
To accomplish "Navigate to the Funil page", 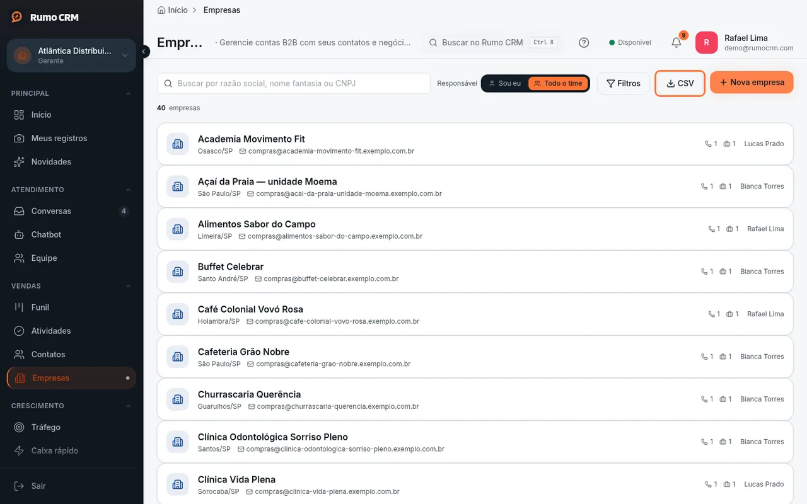I will pyautogui.click(x=71, y=307).
